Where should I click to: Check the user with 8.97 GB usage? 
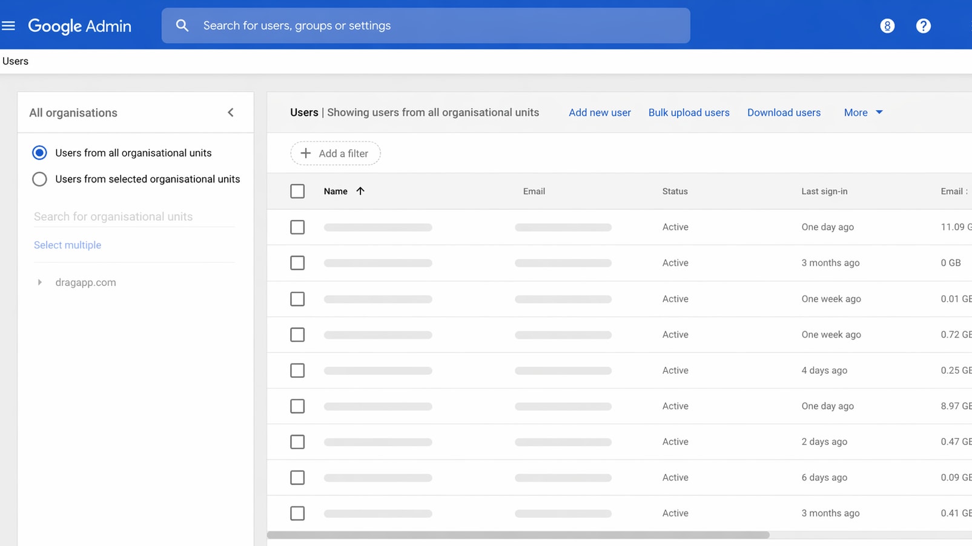(297, 406)
